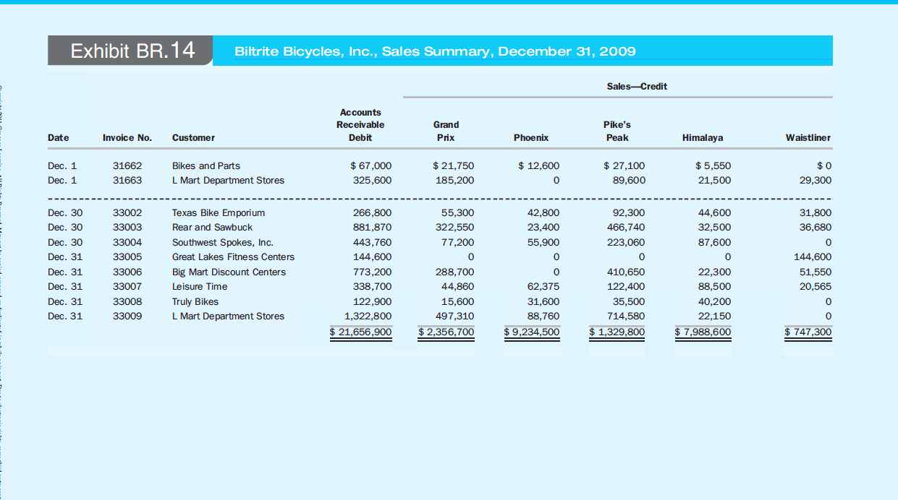Click $ 21,750 Grand Prix value
This screenshot has width=898, height=500.
(x=454, y=165)
